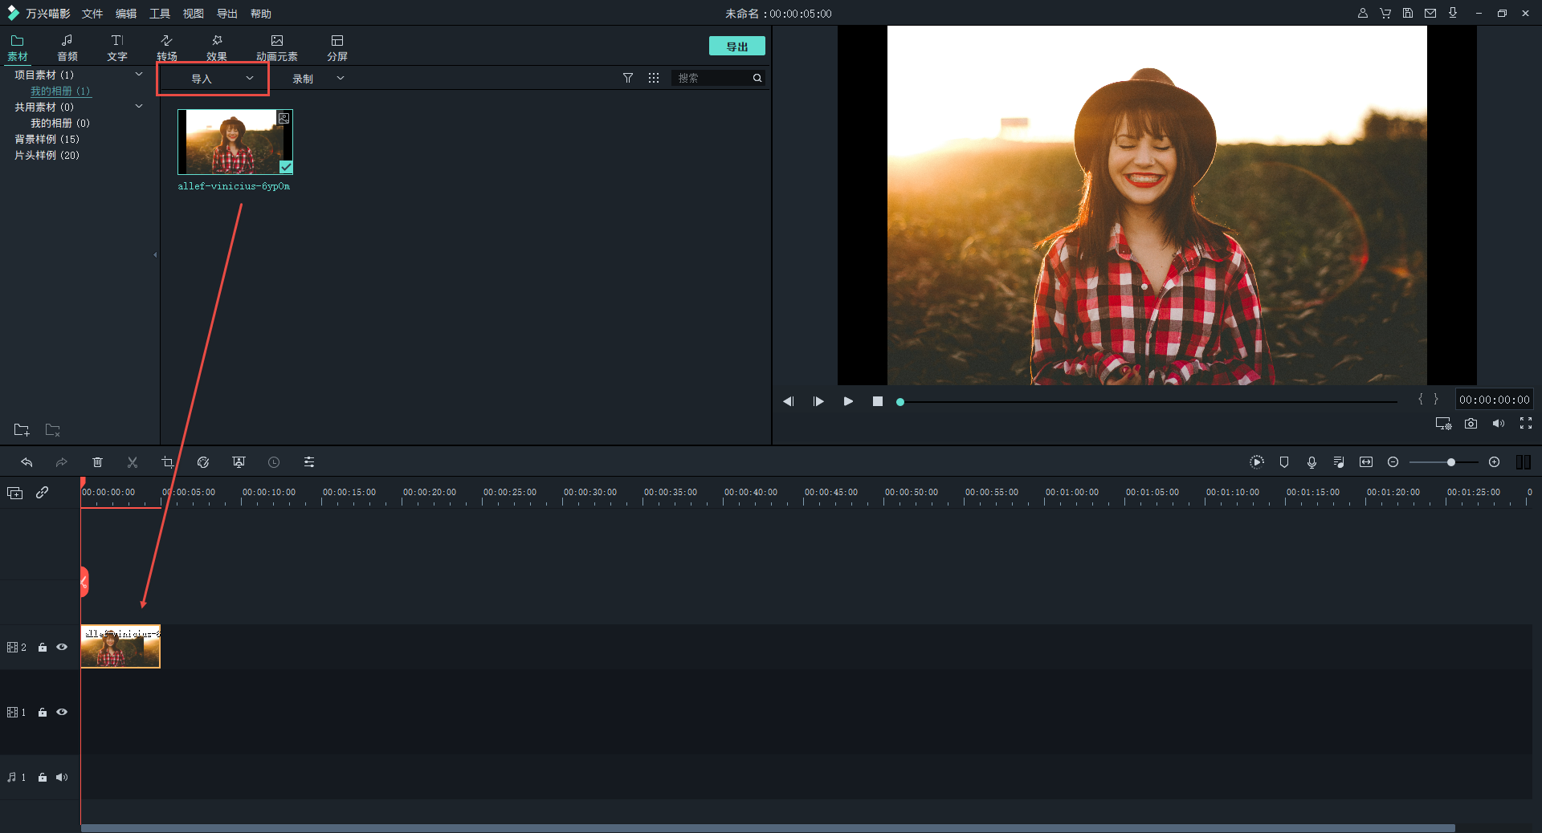This screenshot has height=833, width=1542.
Task: Click the crop tool icon
Action: tap(168, 462)
